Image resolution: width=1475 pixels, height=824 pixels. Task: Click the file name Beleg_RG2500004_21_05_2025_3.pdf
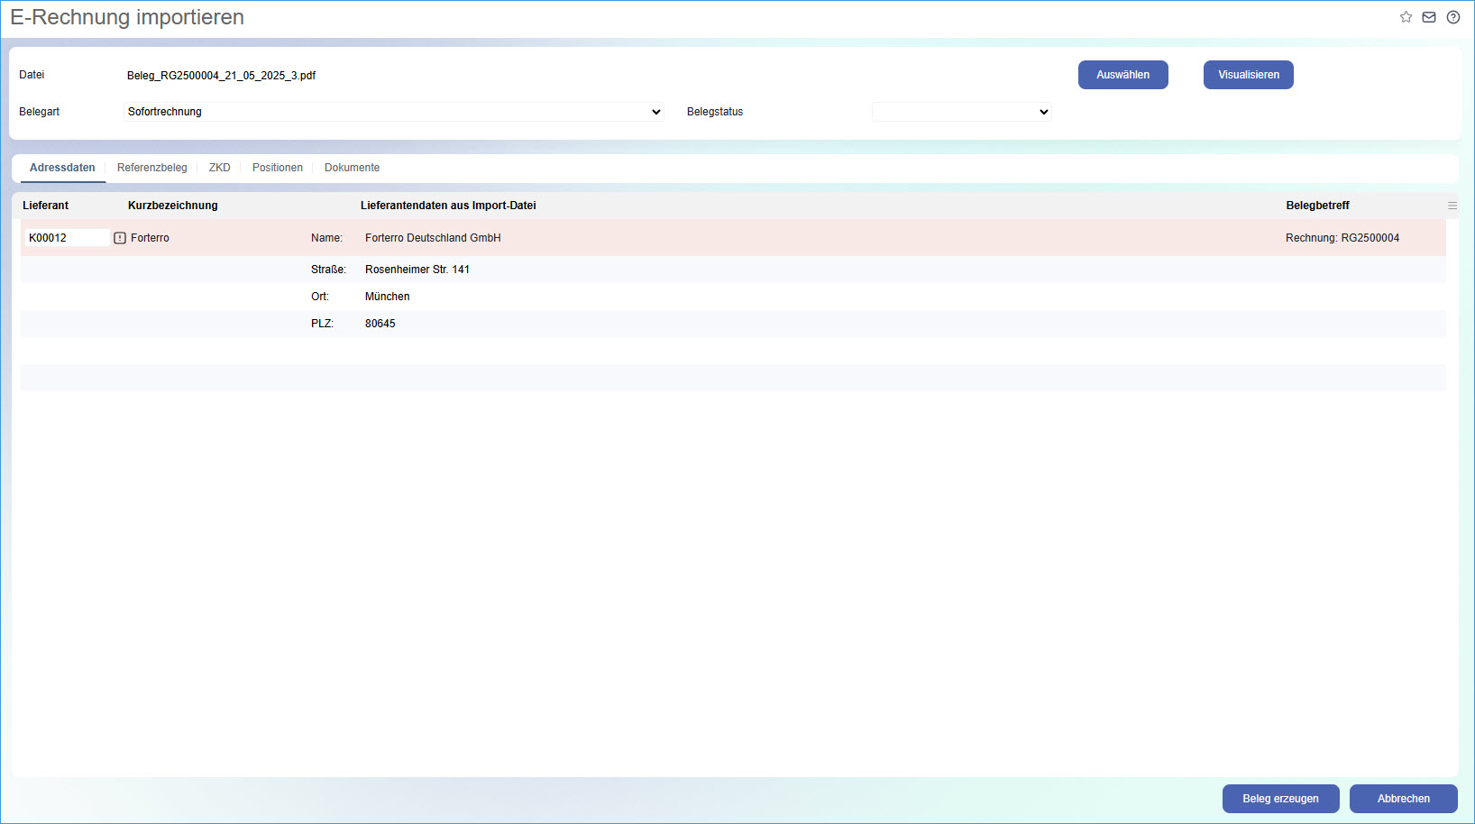tap(222, 76)
